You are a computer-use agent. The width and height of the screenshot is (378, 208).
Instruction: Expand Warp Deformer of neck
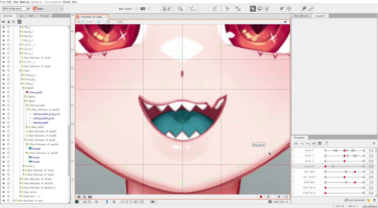(14, 200)
